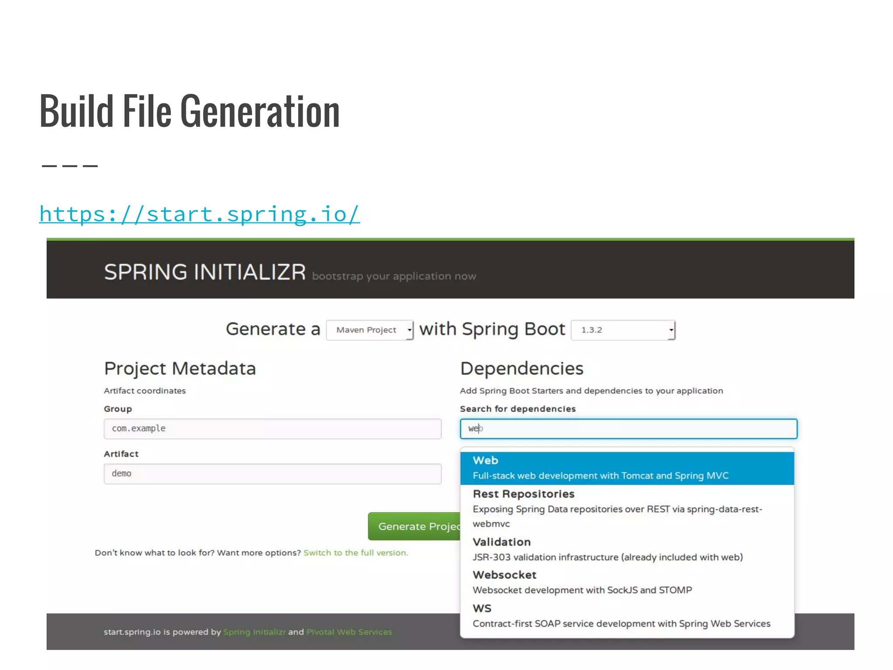893x670 pixels.
Task: Click the Maven Project dropdown arrow
Action: 409,330
